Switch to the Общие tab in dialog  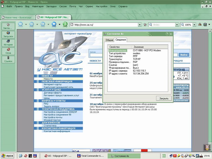coord(109,40)
